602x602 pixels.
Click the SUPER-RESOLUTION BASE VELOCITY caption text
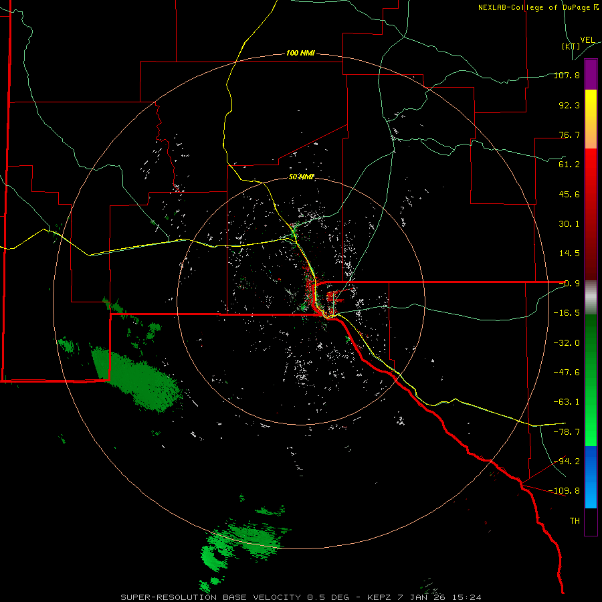(211, 597)
